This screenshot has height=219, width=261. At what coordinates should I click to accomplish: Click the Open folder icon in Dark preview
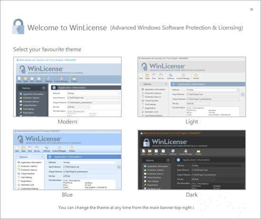(150, 151)
